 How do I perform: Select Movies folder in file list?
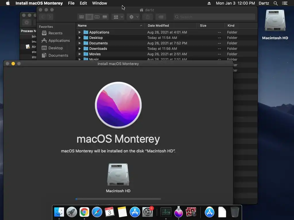(167, 54)
